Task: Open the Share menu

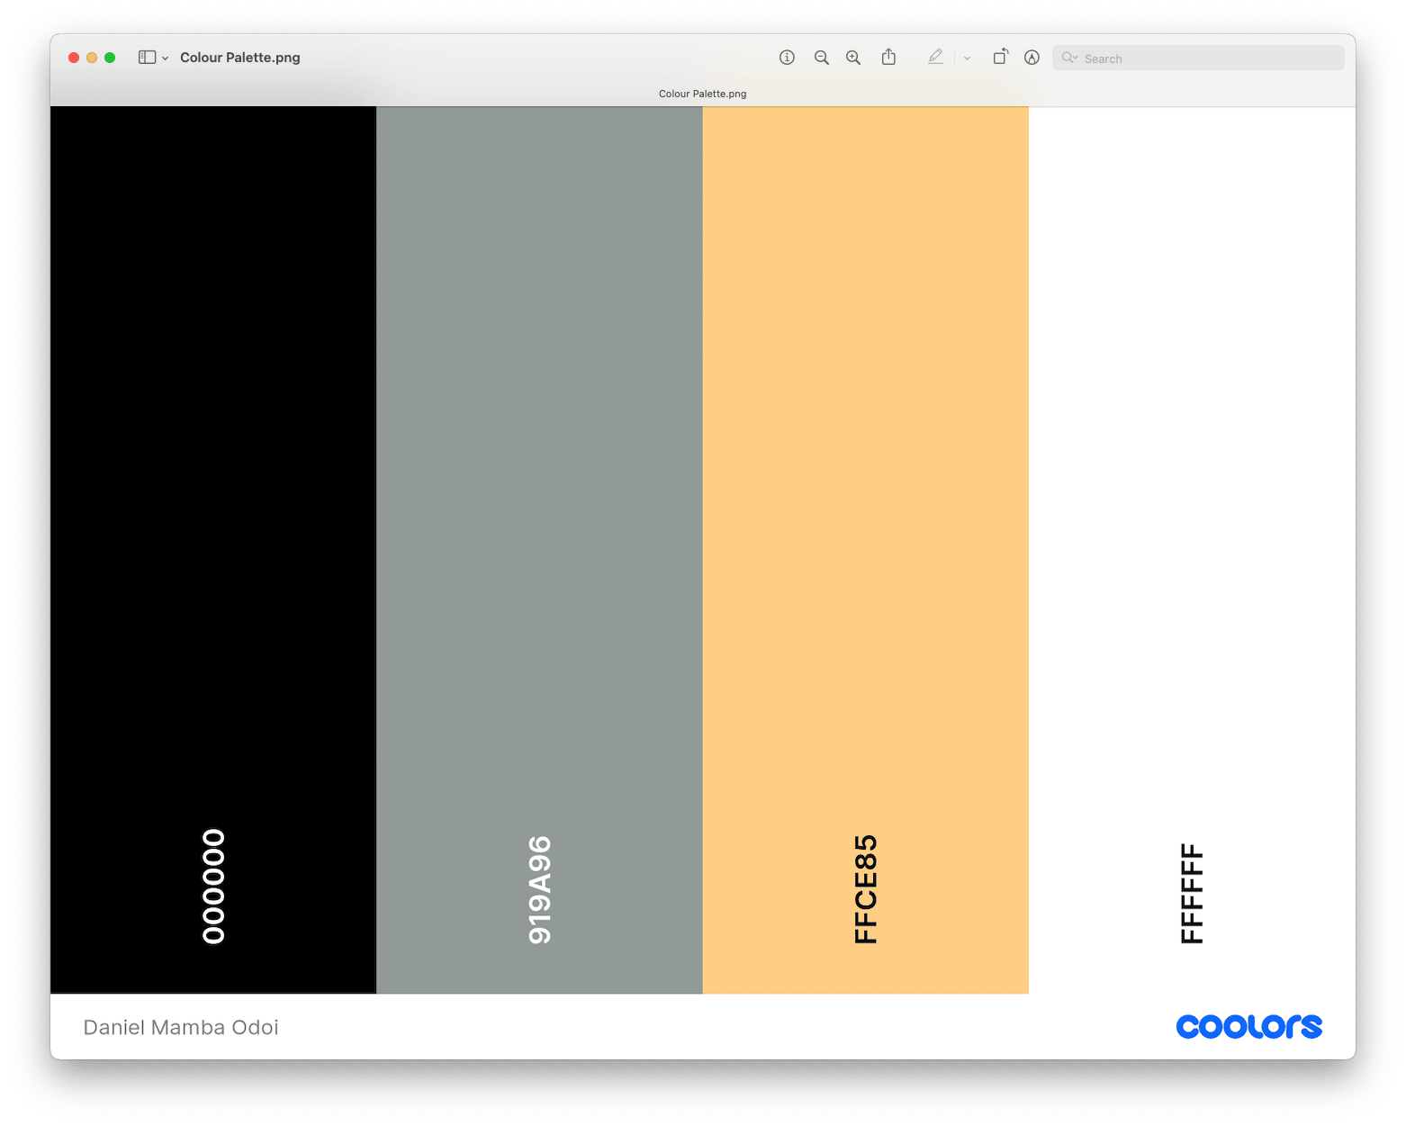Action: pos(888,57)
